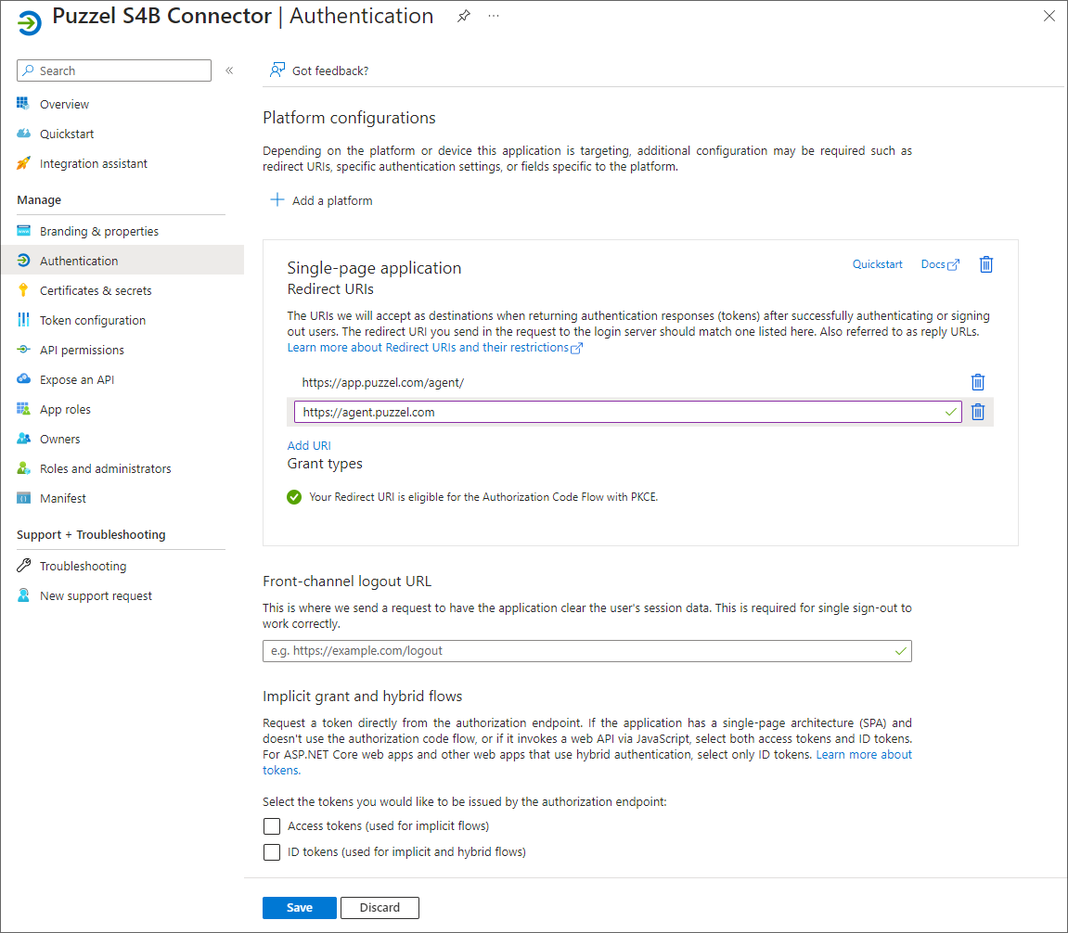The width and height of the screenshot is (1068, 933).
Task: Go to API permissions
Action: click(x=82, y=350)
